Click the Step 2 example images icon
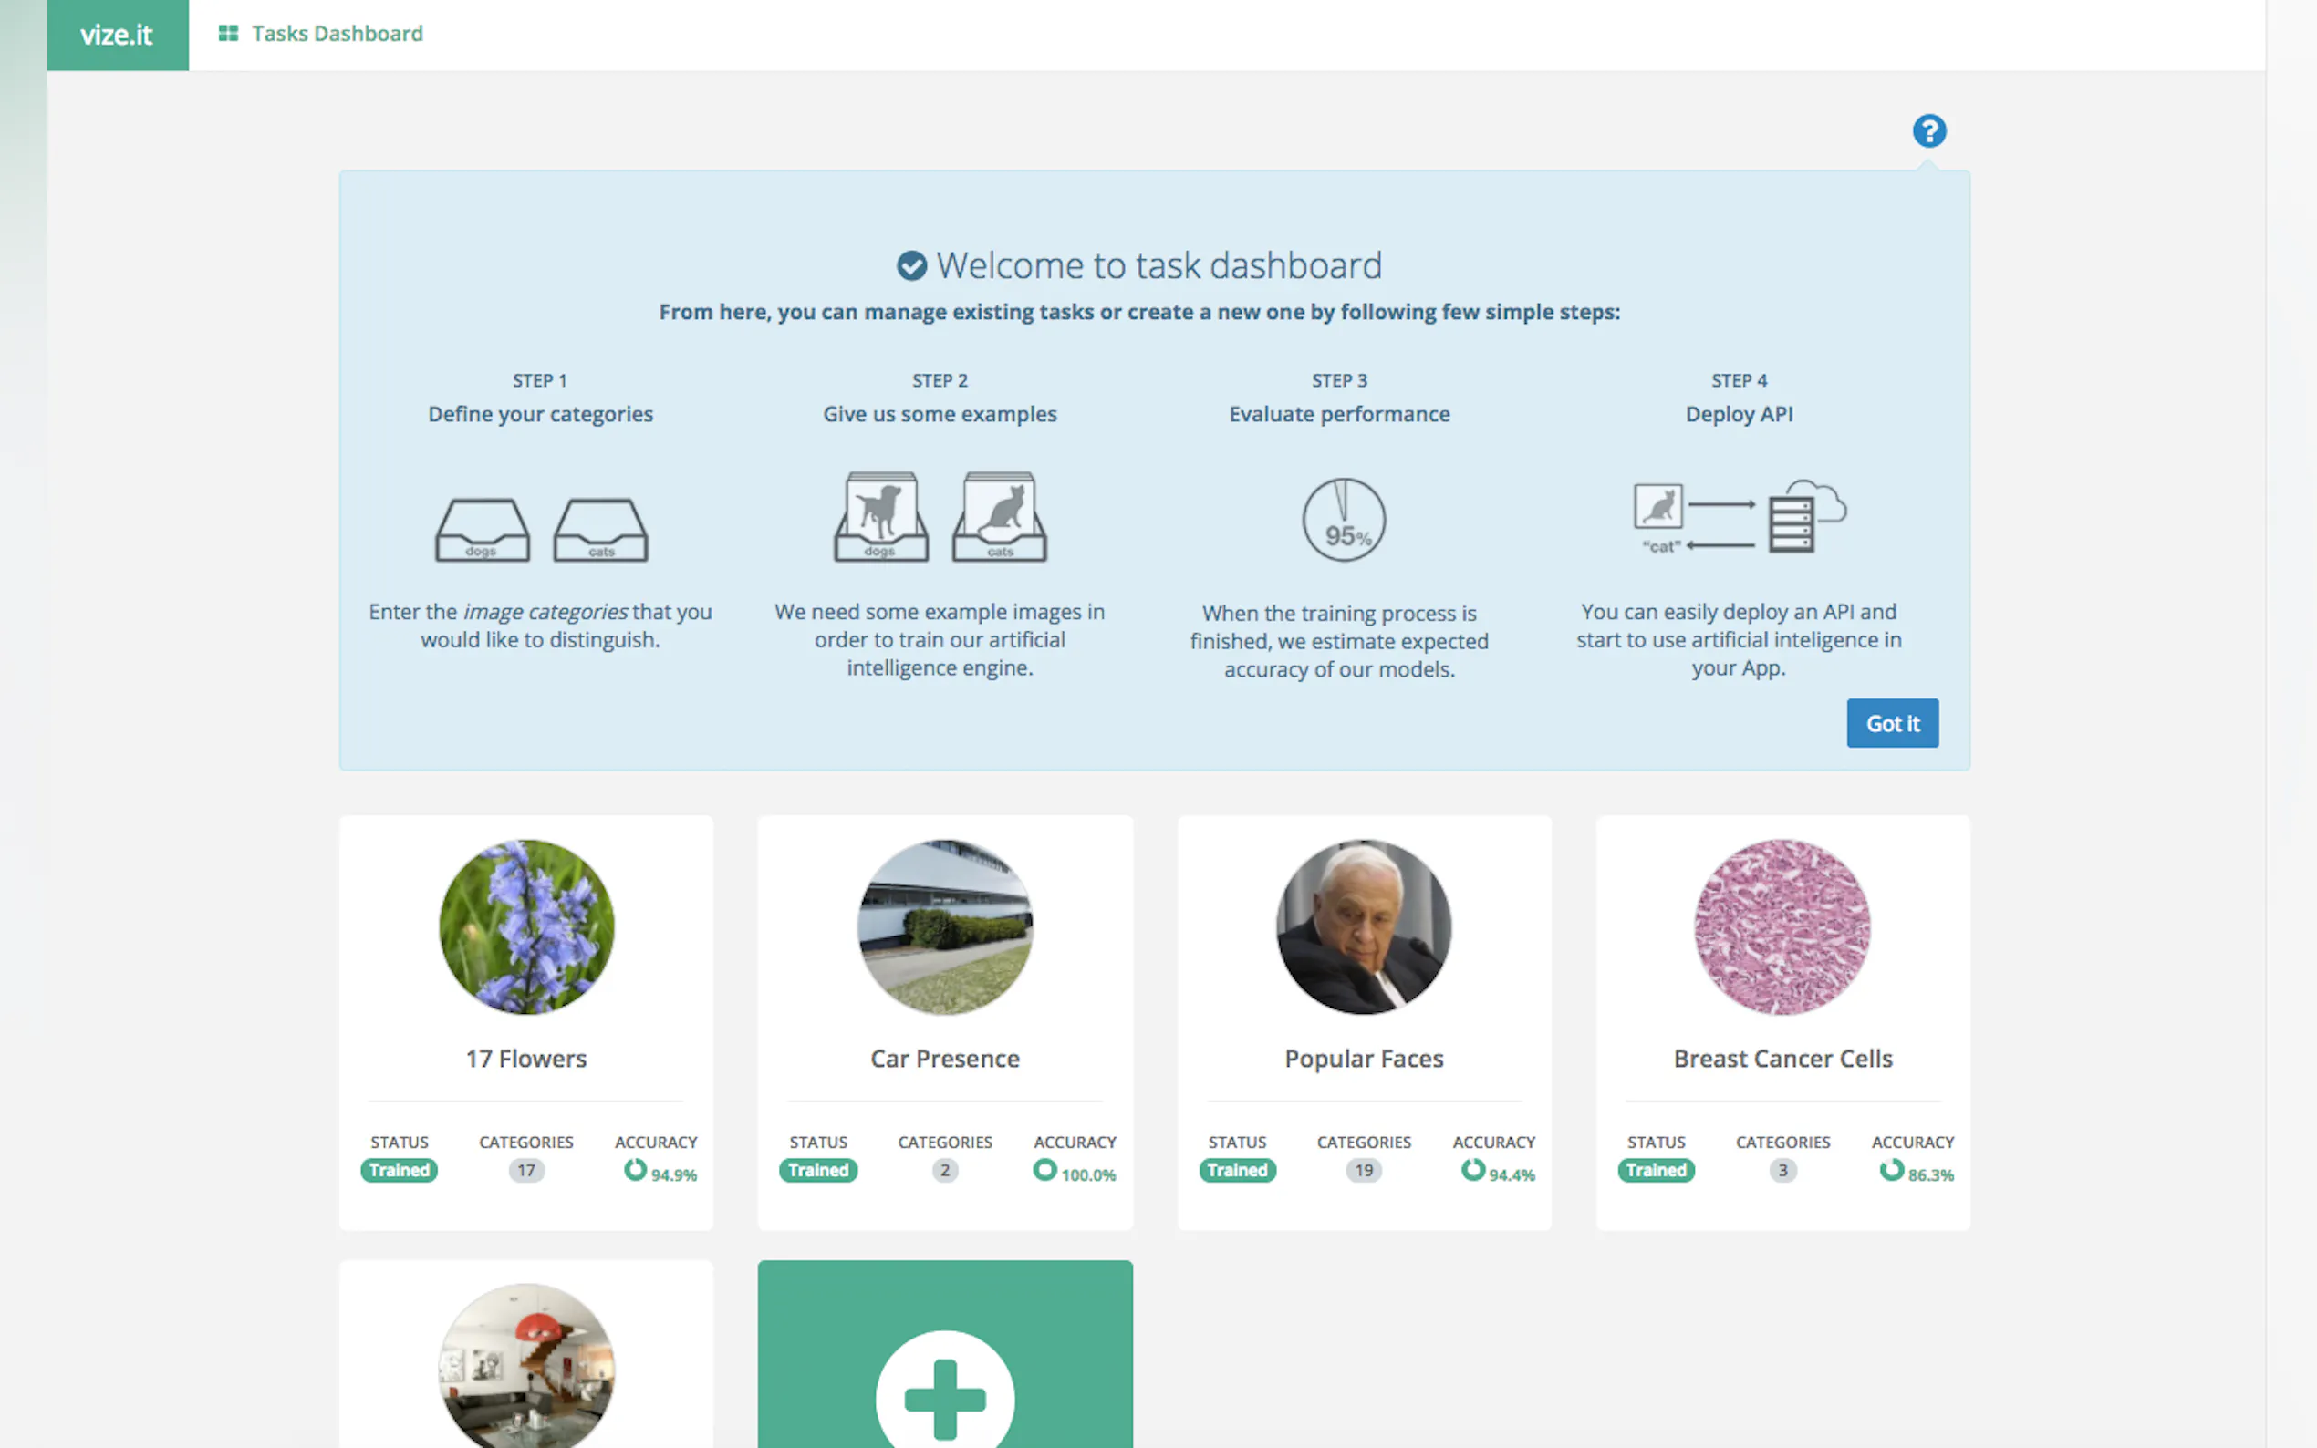Image resolution: width=2317 pixels, height=1448 pixels. point(940,517)
